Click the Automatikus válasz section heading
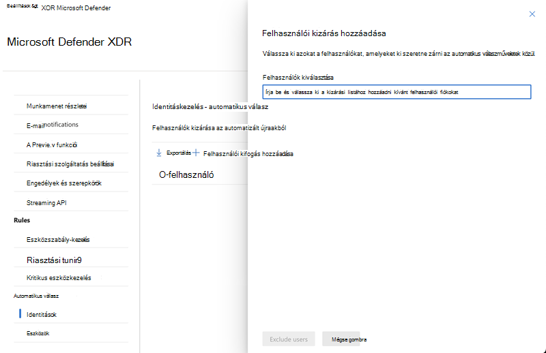The image size is (546, 353). coord(36,296)
